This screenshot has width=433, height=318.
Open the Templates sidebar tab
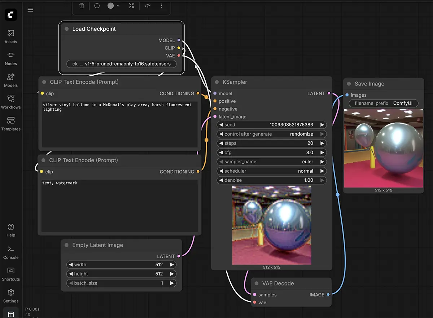(11, 124)
